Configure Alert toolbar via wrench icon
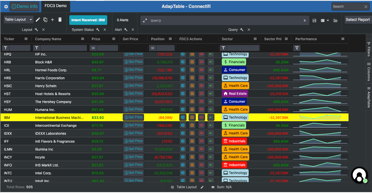 (126, 30)
